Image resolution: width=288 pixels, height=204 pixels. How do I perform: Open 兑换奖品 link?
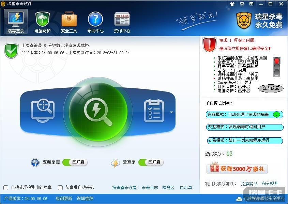249,184
